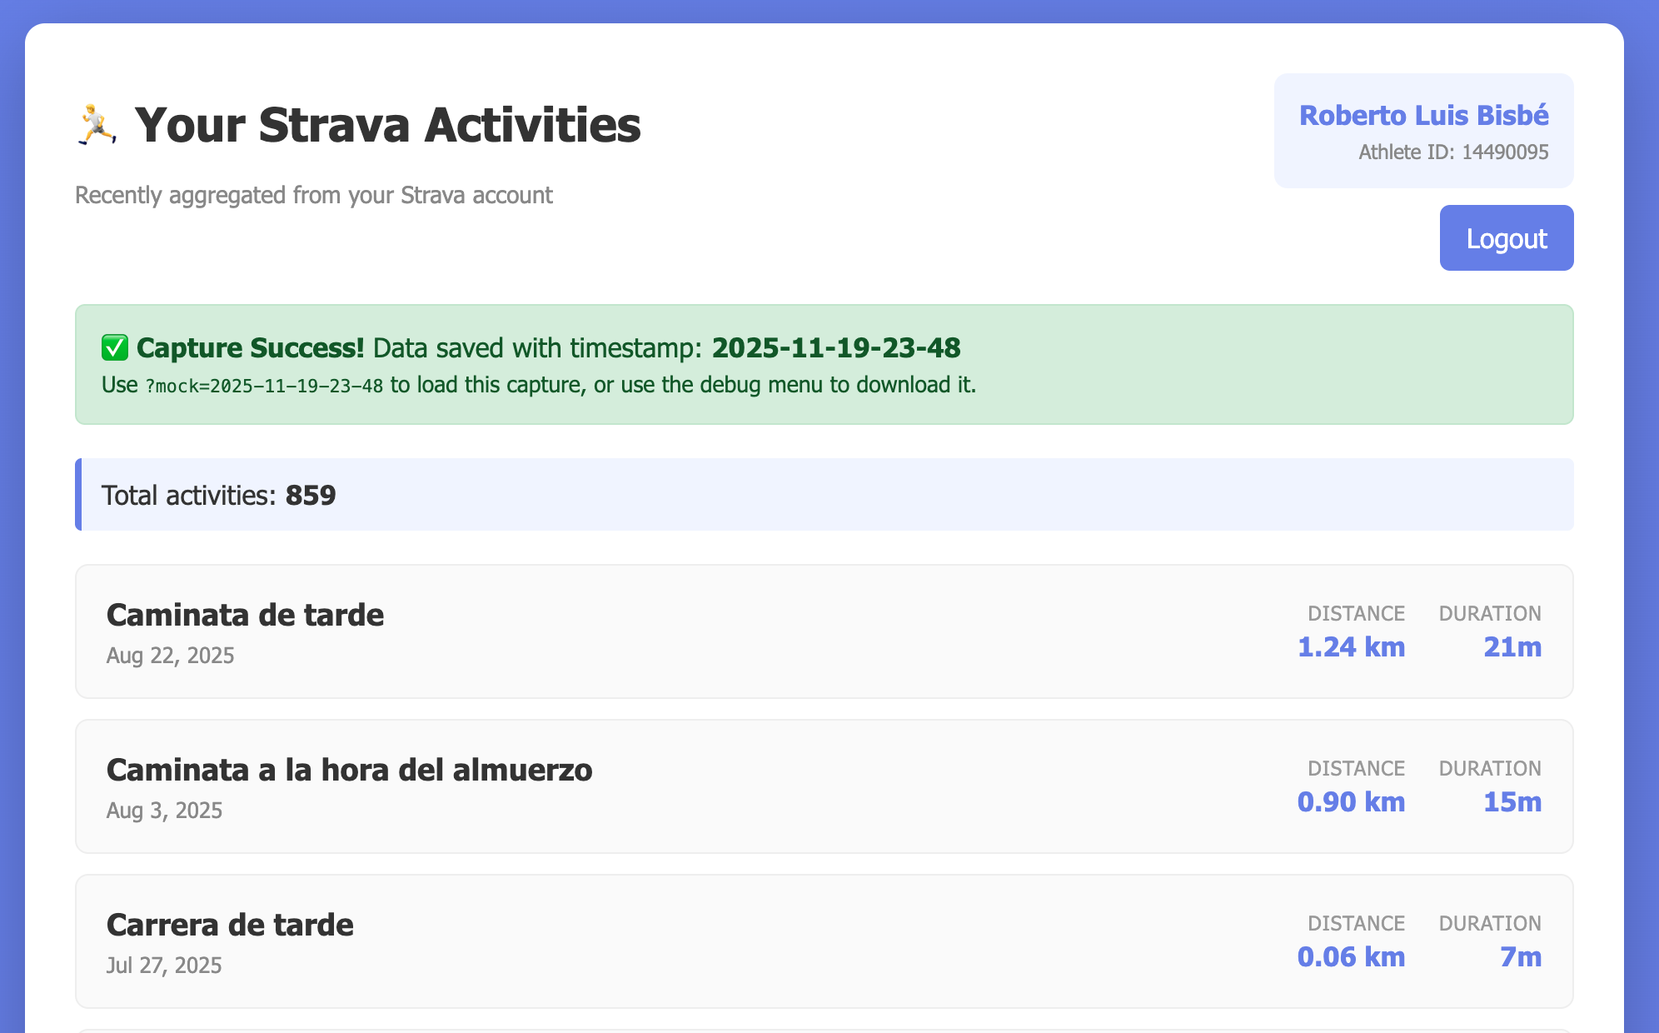This screenshot has height=1033, width=1659.
Task: Click the Capture Success bold text
Action: (x=250, y=348)
